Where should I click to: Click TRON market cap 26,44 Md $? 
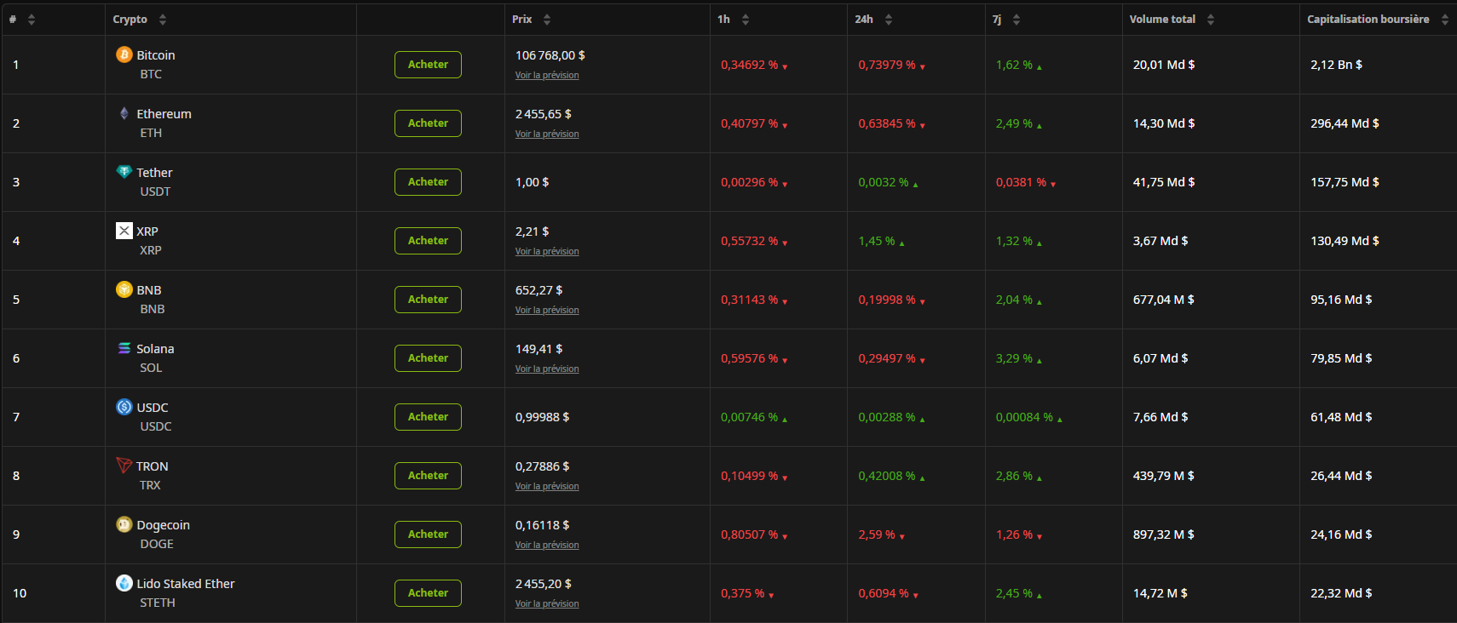click(x=1341, y=476)
